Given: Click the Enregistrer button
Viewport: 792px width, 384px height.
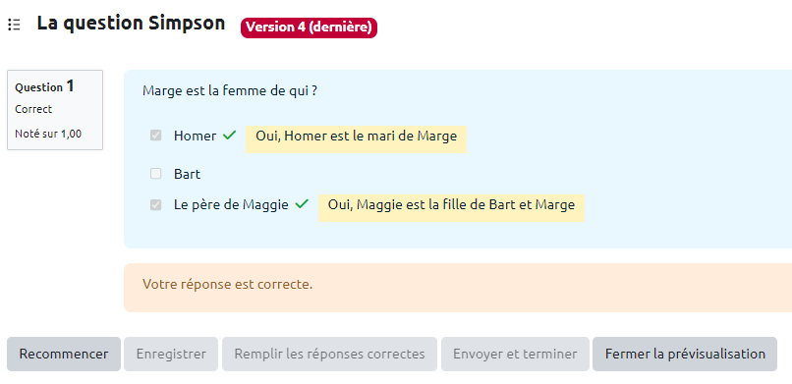Looking at the screenshot, I should click(x=171, y=354).
